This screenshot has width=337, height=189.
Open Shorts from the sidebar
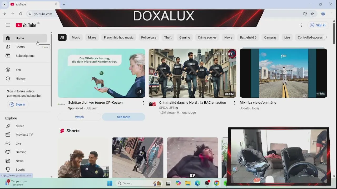click(25, 47)
